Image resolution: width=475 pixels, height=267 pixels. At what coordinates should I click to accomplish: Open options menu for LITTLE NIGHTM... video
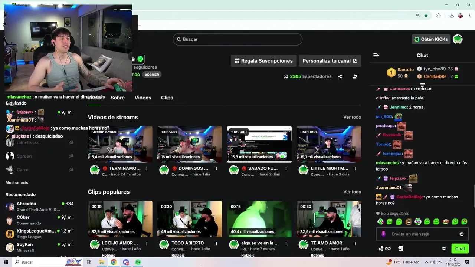[x=356, y=168]
